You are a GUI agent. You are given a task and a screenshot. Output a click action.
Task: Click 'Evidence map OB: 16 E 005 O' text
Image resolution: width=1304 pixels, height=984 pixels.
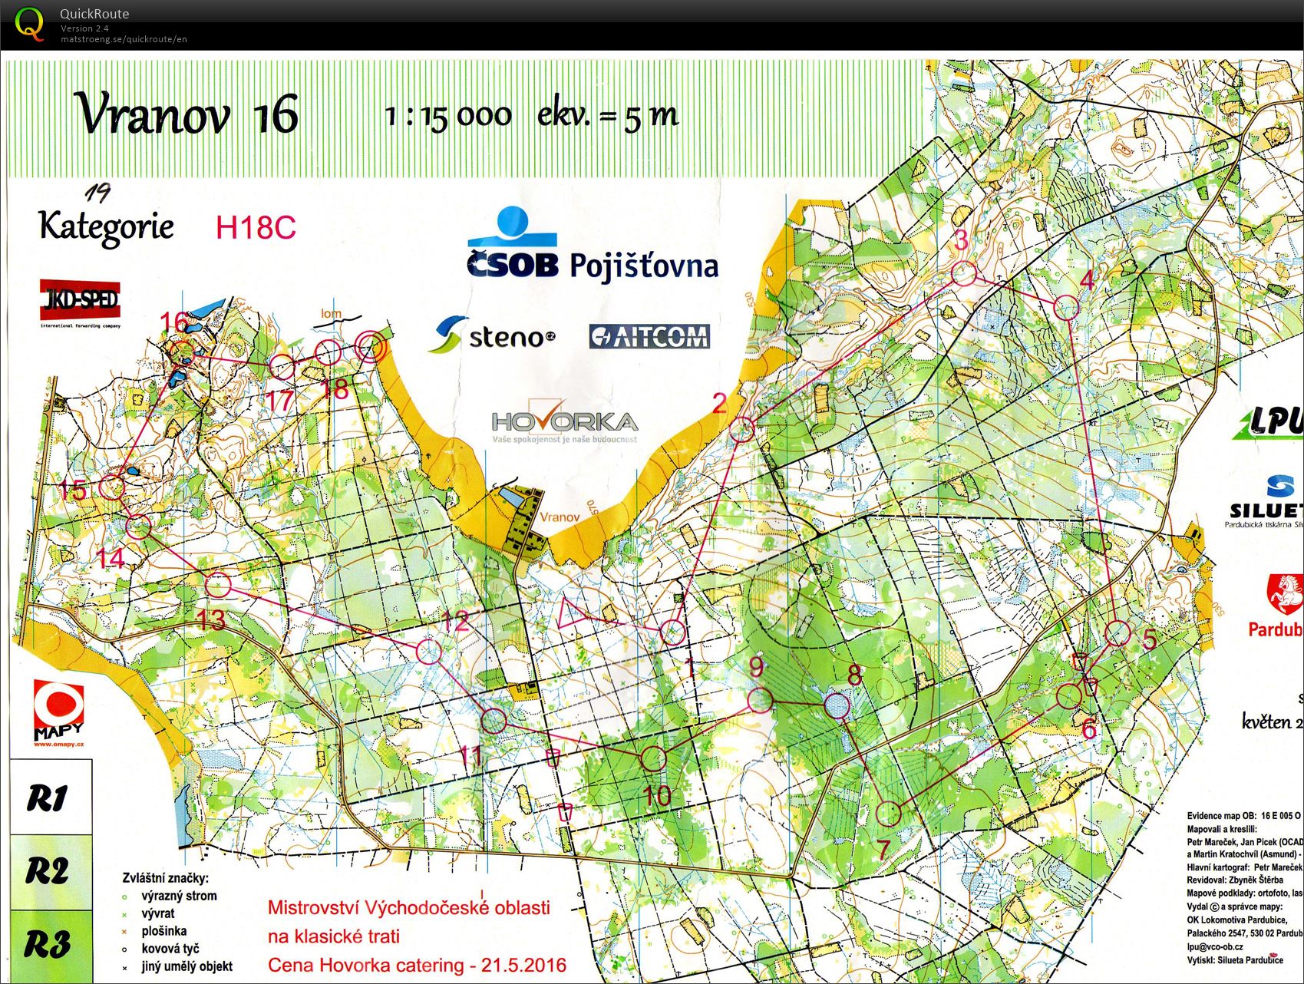pyautogui.click(x=1244, y=816)
